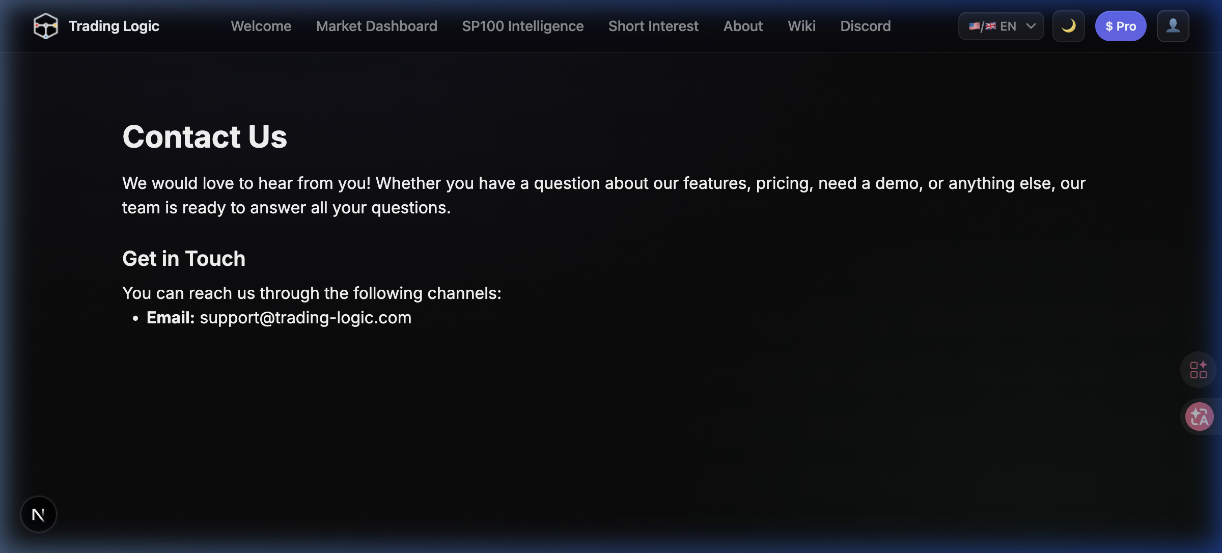
Task: Open the Market Dashboard page
Action: click(377, 26)
